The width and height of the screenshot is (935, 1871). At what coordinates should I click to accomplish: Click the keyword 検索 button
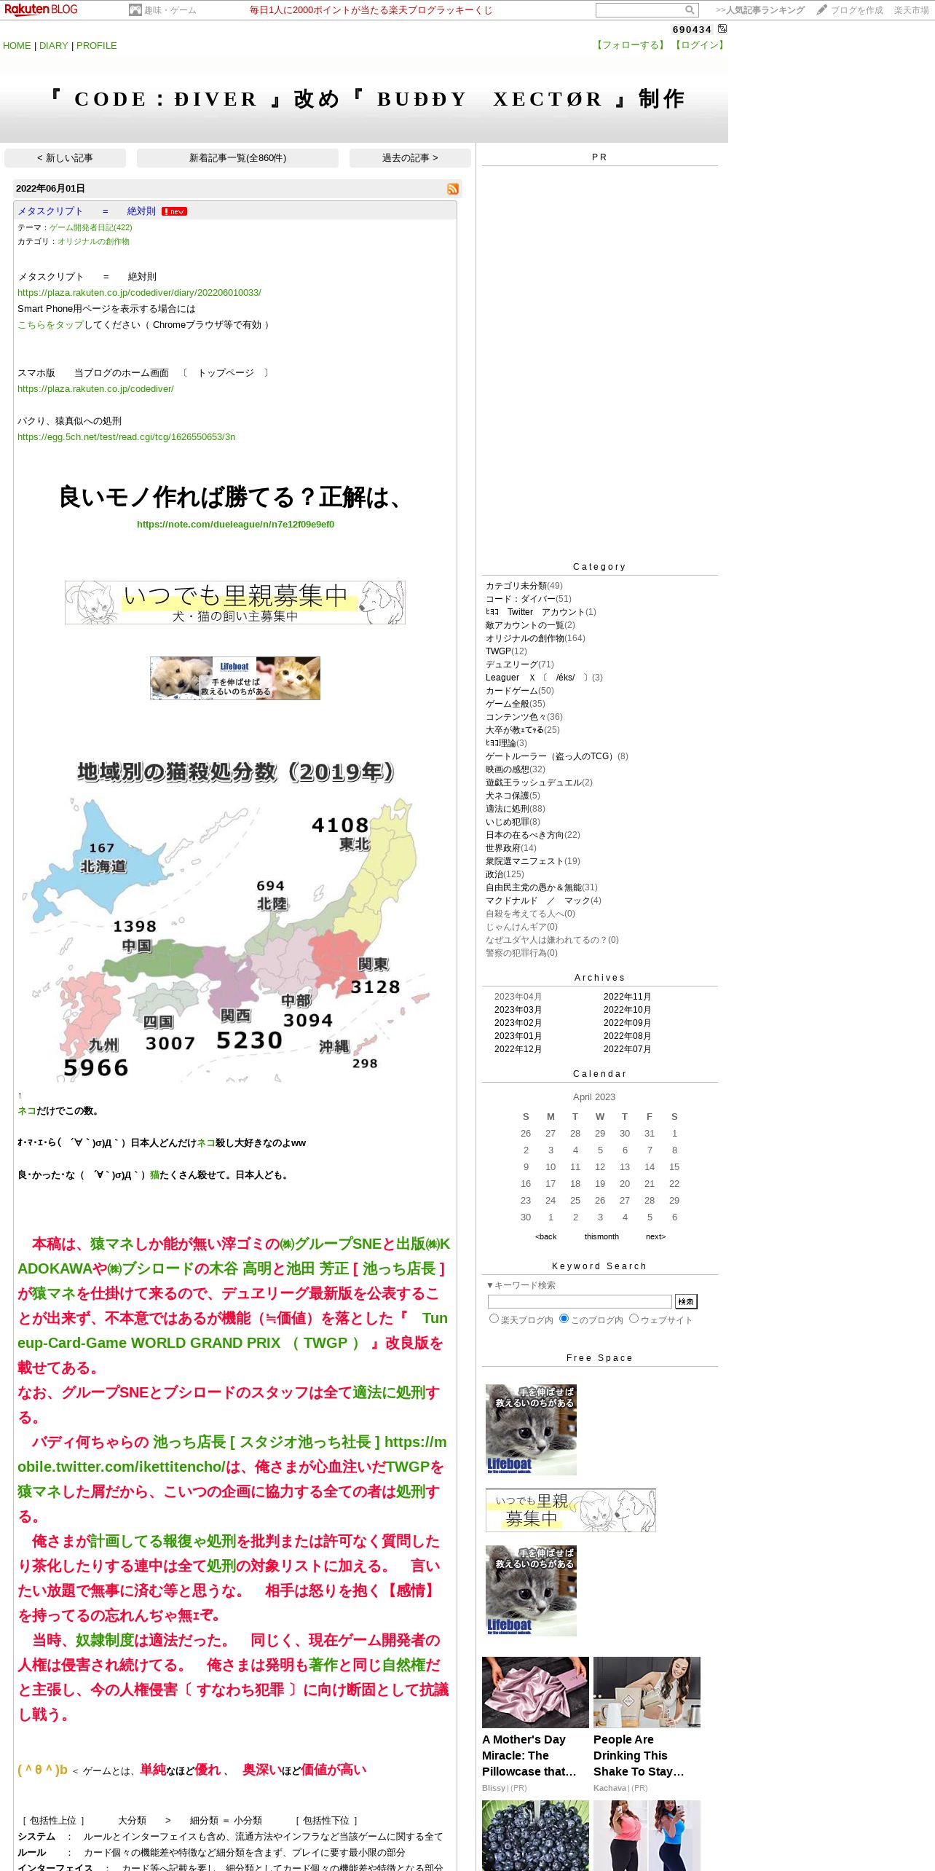[686, 1301]
